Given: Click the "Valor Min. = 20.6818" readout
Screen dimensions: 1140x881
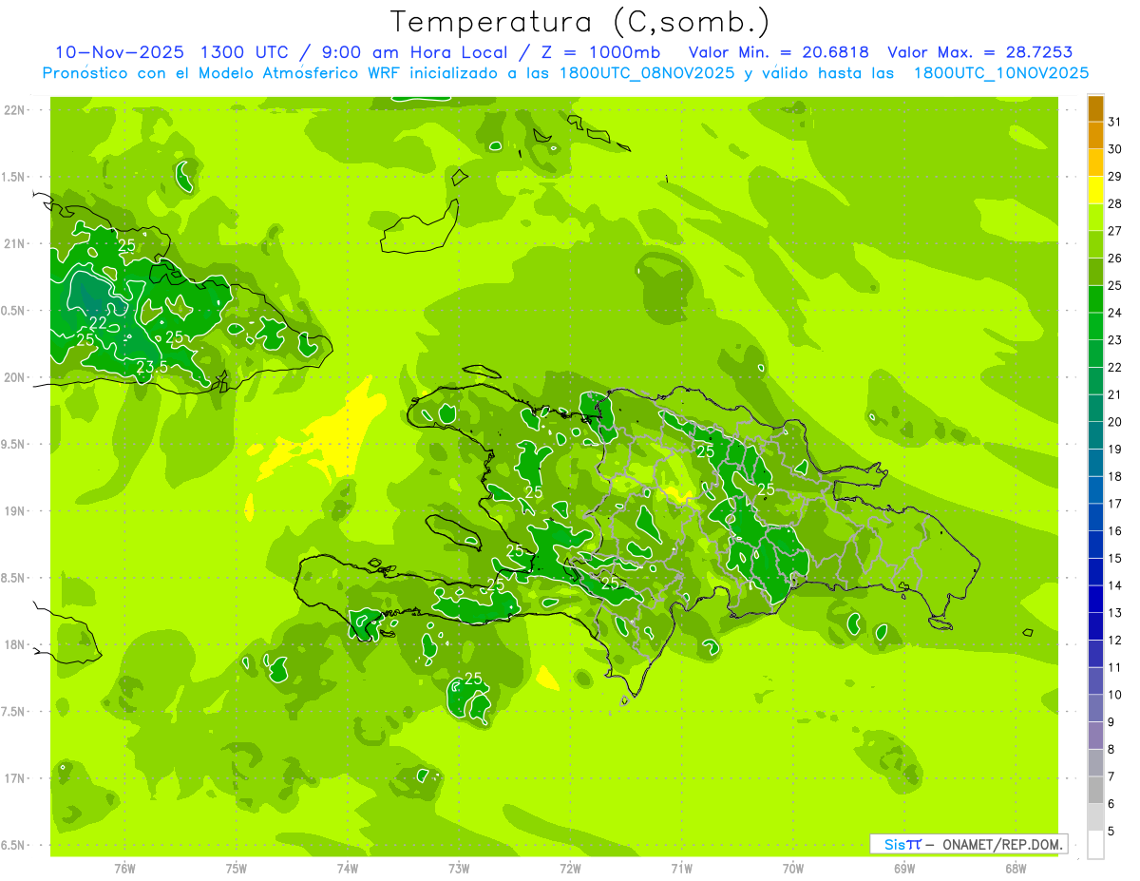Looking at the screenshot, I should pyautogui.click(x=778, y=52).
